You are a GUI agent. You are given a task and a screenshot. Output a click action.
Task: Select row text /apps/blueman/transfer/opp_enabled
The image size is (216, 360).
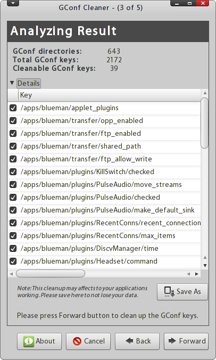(81, 121)
